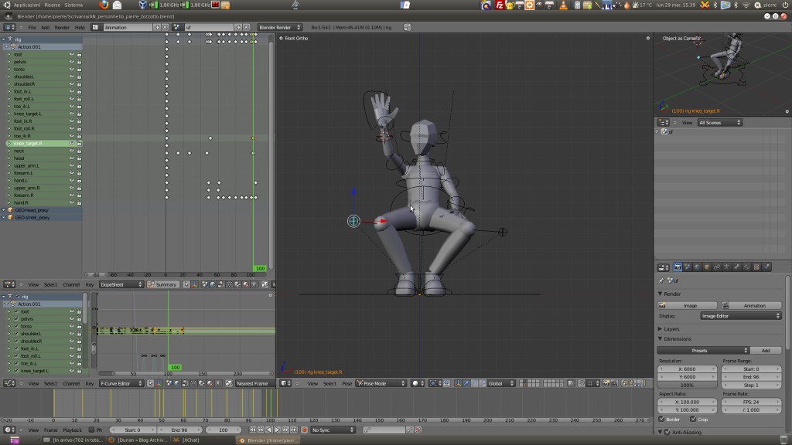Select the translation manipulator in viewport header
The height and width of the screenshot is (445, 792).
point(466,383)
